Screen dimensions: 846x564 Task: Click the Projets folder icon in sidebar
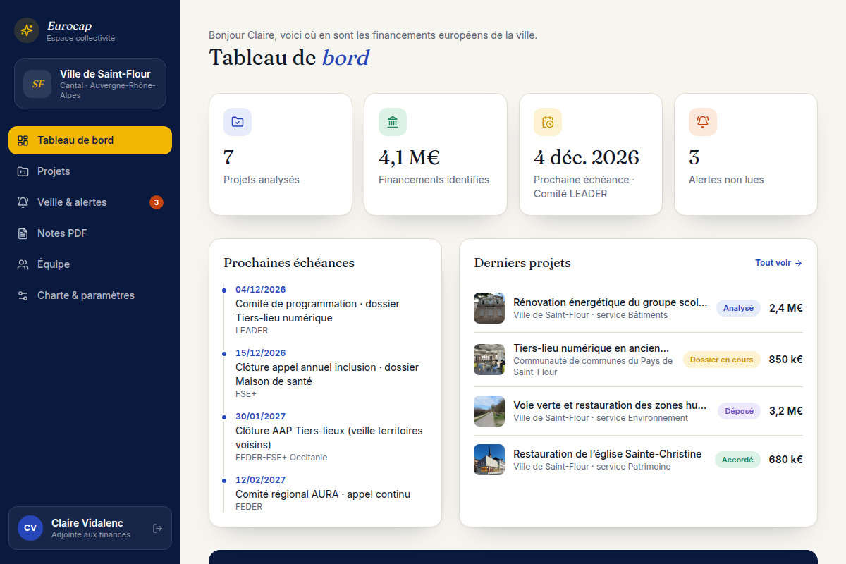click(x=23, y=171)
